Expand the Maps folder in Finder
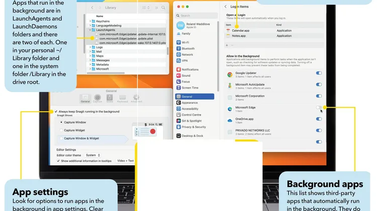Viewport: 377px width, 211px height. 90,56
